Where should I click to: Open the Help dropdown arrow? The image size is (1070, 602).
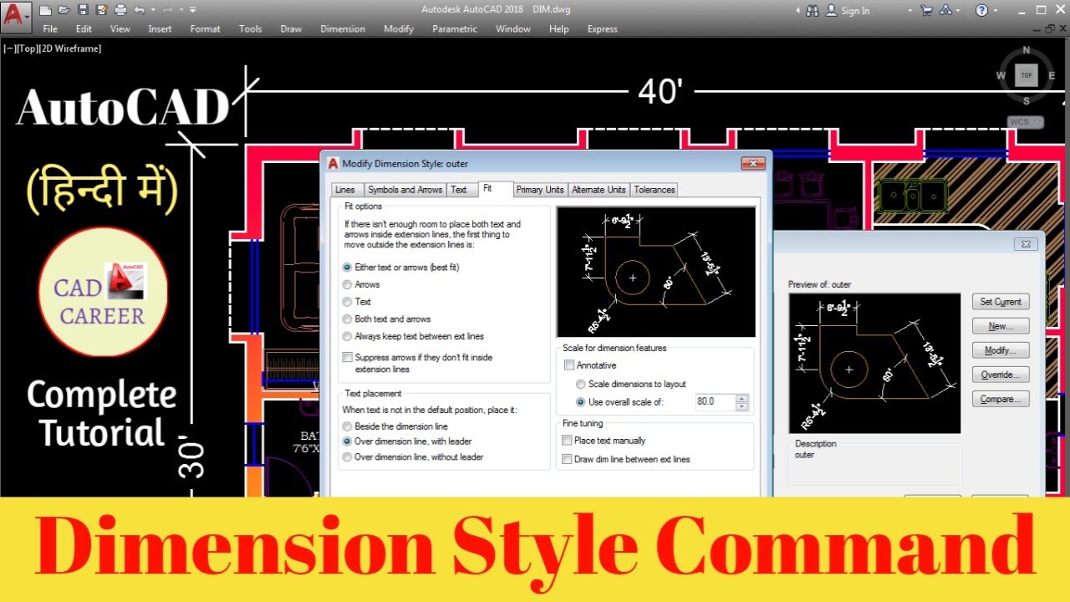(x=996, y=10)
